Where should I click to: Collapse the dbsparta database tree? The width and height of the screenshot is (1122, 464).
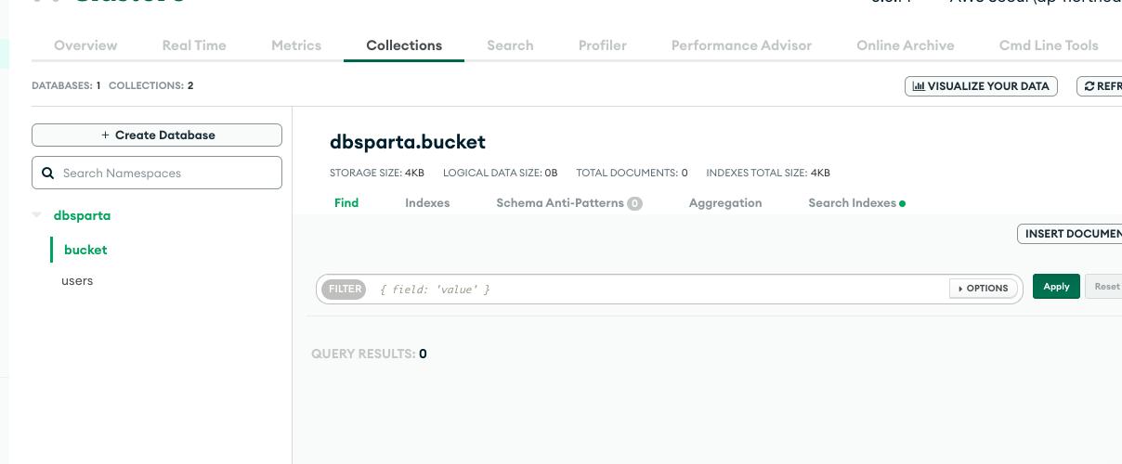pyautogui.click(x=37, y=215)
